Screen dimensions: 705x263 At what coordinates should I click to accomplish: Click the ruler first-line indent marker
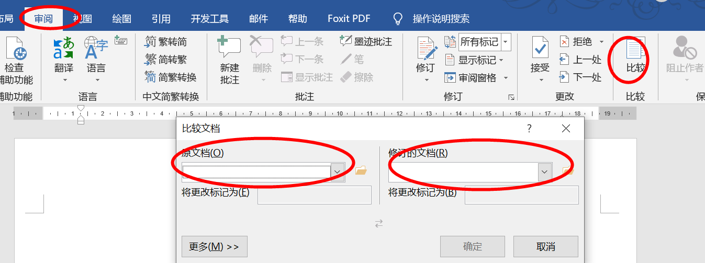coord(81,109)
